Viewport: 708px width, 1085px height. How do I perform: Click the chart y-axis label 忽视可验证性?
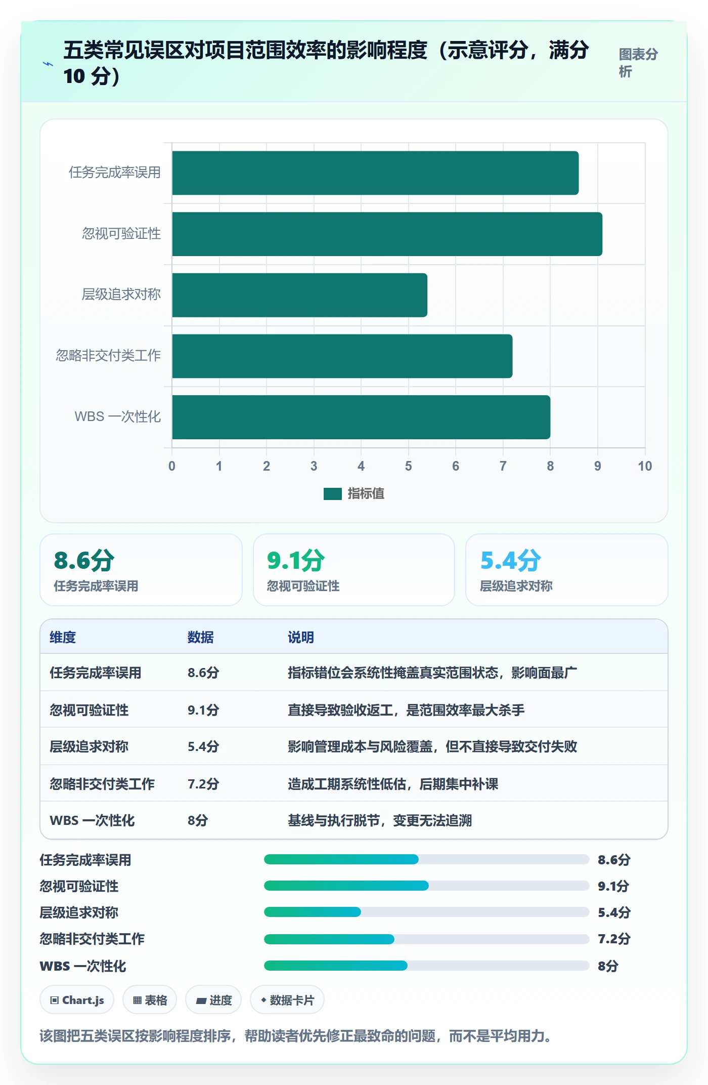(x=121, y=234)
